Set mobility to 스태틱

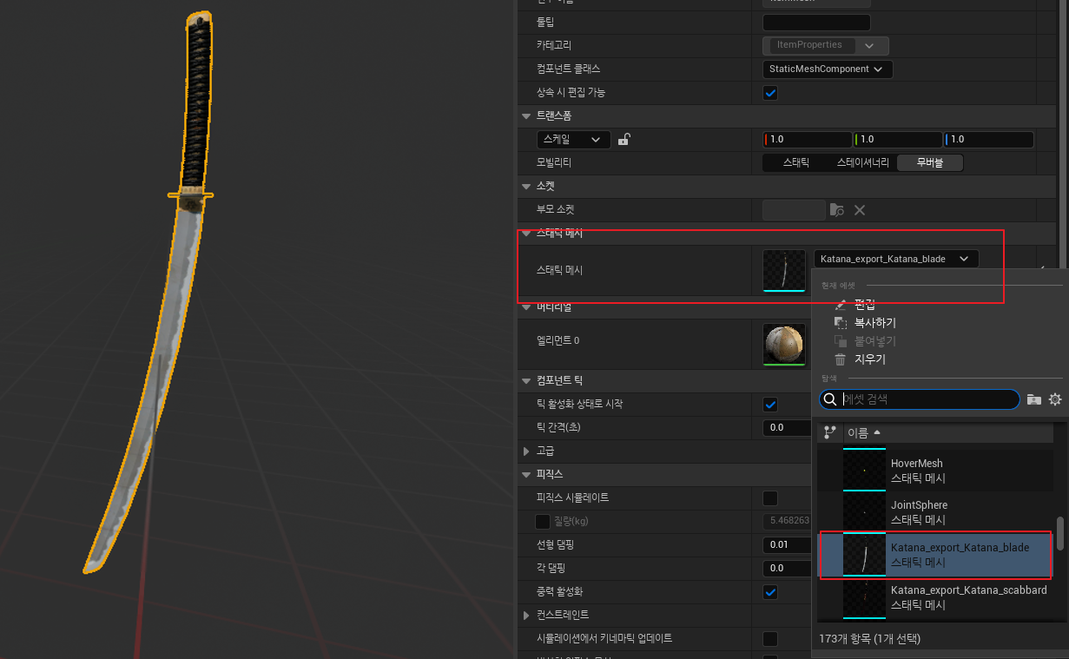coord(796,162)
